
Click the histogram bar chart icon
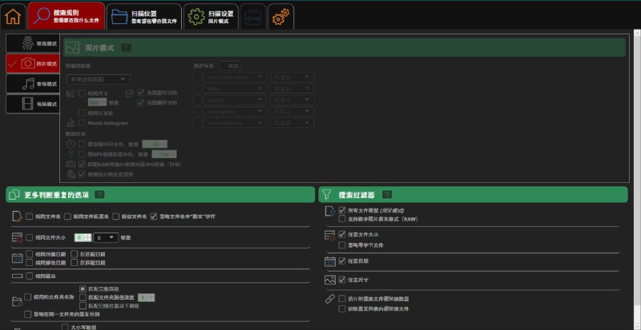(x=71, y=123)
